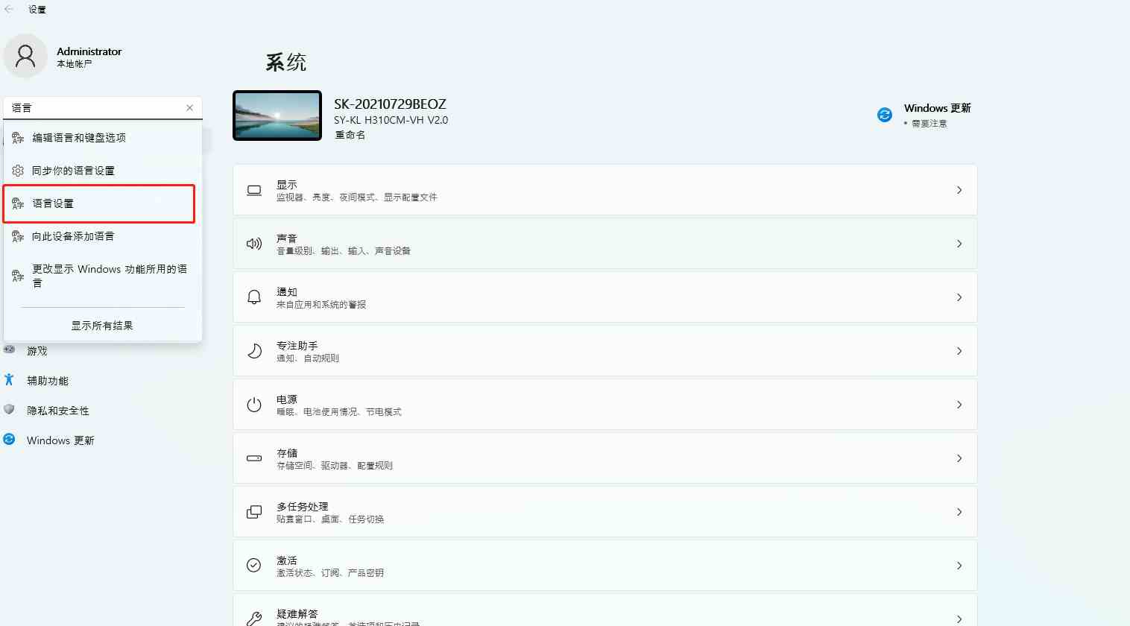The image size is (1130, 626).
Task: Open Windows 更新 status at top right
Action: click(924, 115)
